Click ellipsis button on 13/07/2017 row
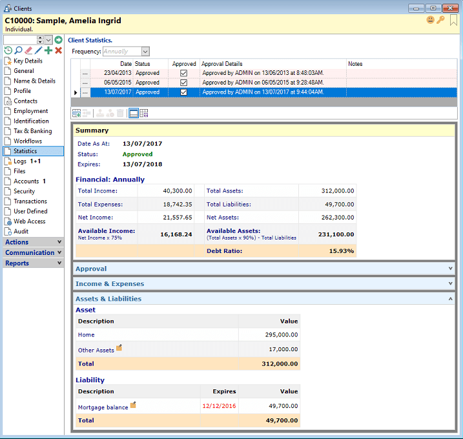This screenshot has height=439, width=463. (85, 92)
